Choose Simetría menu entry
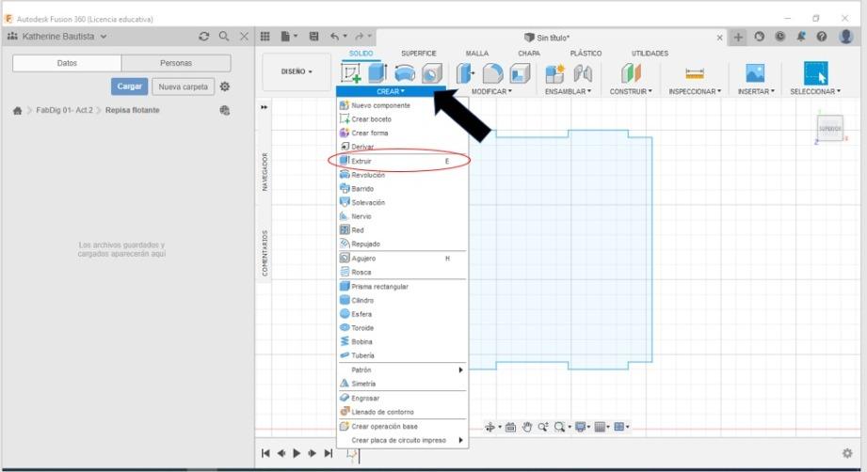The height and width of the screenshot is (472, 867). pyautogui.click(x=403, y=384)
